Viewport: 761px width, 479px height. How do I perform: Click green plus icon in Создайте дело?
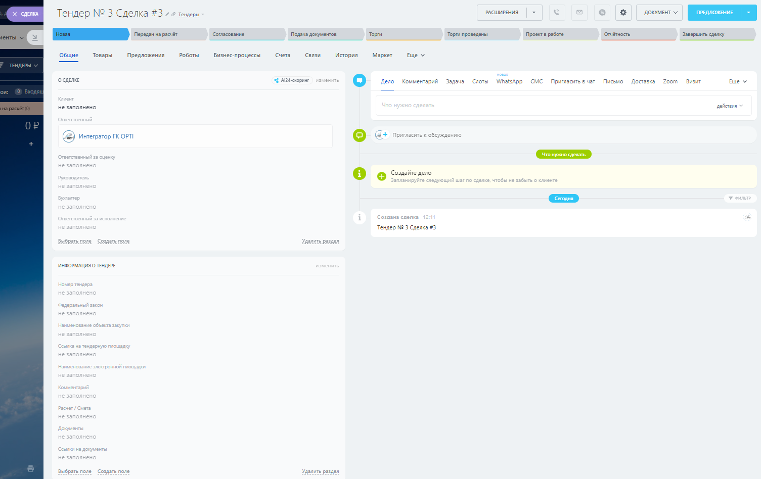pos(382,176)
